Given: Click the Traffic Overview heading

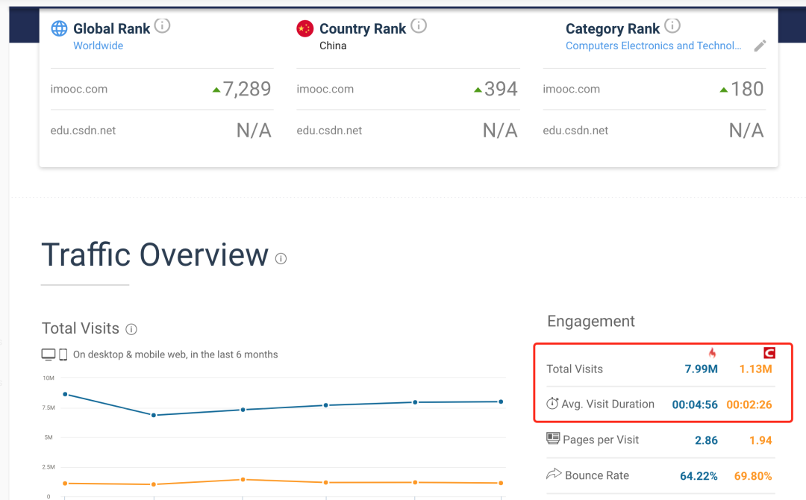Looking at the screenshot, I should click(x=154, y=255).
